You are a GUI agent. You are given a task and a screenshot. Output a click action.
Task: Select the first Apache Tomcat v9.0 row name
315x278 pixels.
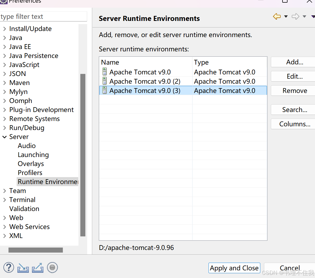click(x=140, y=72)
